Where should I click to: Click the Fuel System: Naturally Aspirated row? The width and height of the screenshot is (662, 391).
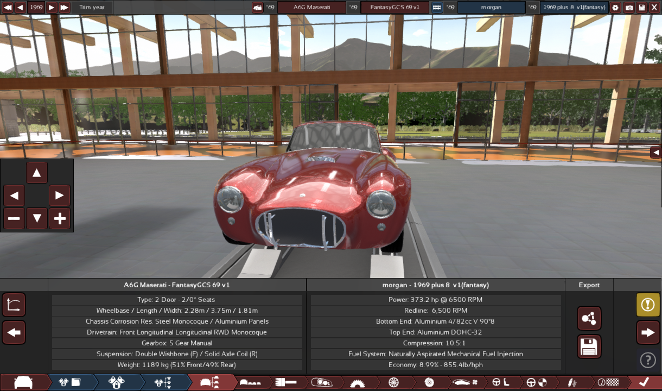pos(436,354)
